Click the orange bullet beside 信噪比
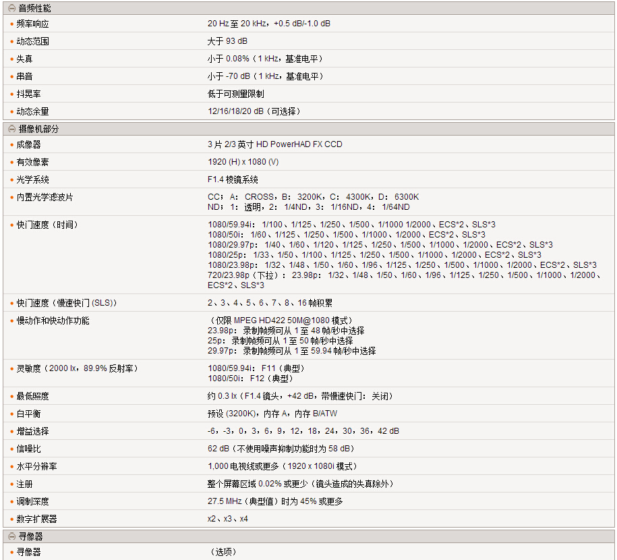617x560 pixels. pyautogui.click(x=11, y=449)
